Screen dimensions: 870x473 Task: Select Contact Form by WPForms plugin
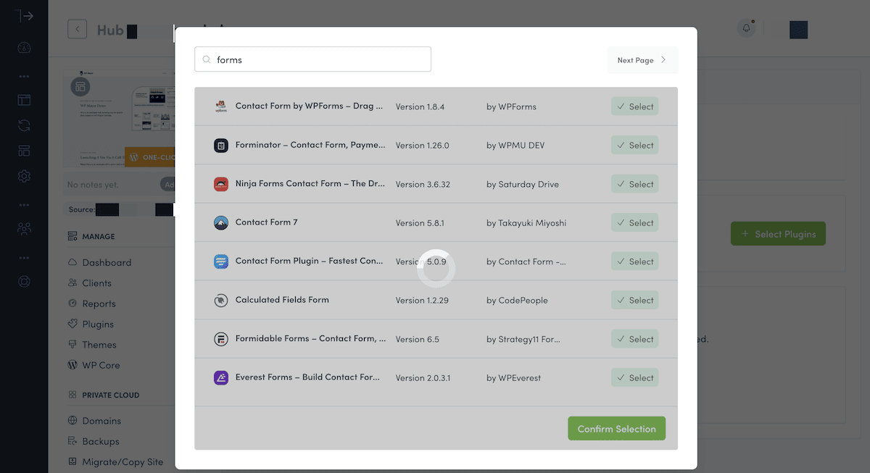[634, 106]
